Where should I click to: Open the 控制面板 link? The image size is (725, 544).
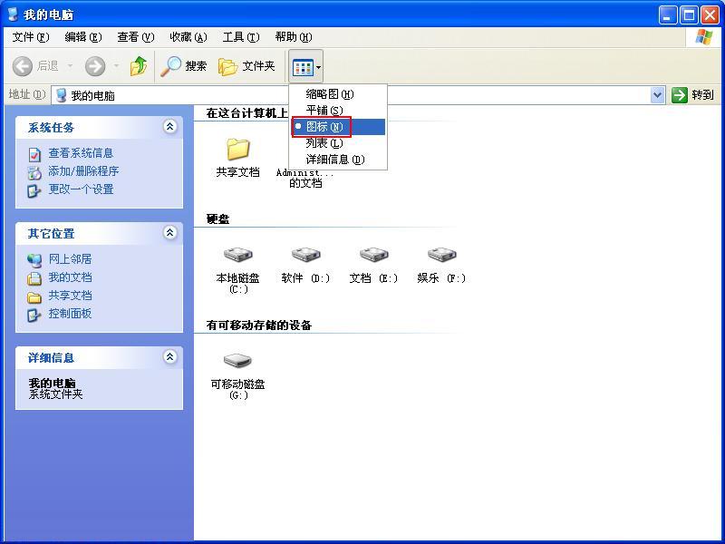(71, 313)
